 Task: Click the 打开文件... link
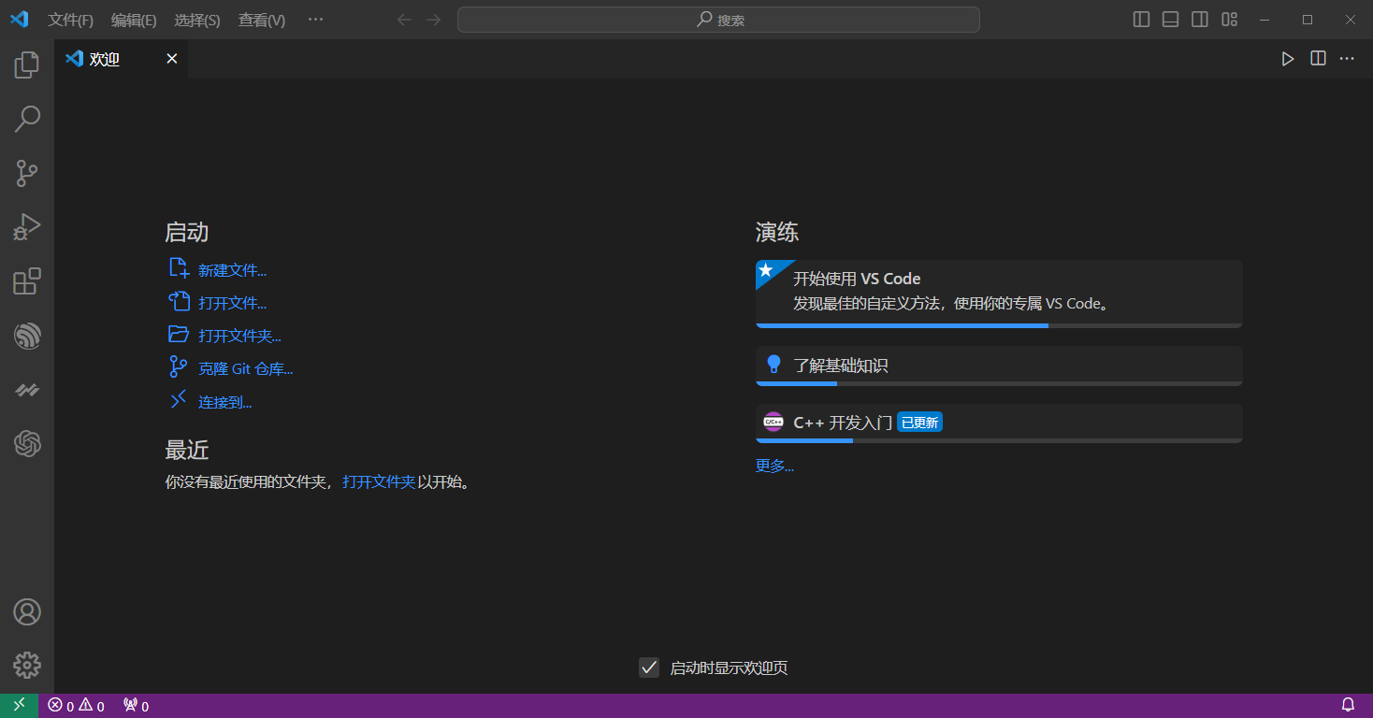click(x=232, y=304)
